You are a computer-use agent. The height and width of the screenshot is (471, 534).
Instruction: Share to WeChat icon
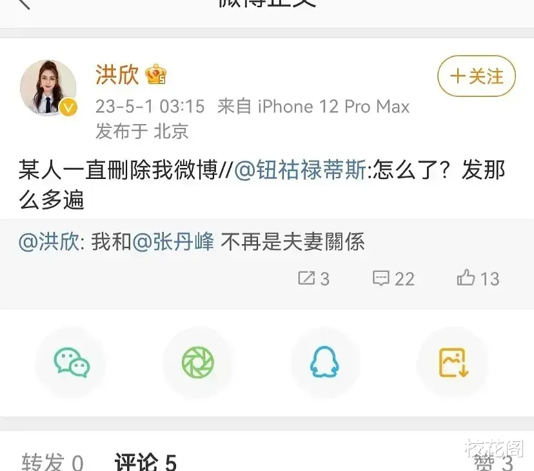click(x=71, y=362)
